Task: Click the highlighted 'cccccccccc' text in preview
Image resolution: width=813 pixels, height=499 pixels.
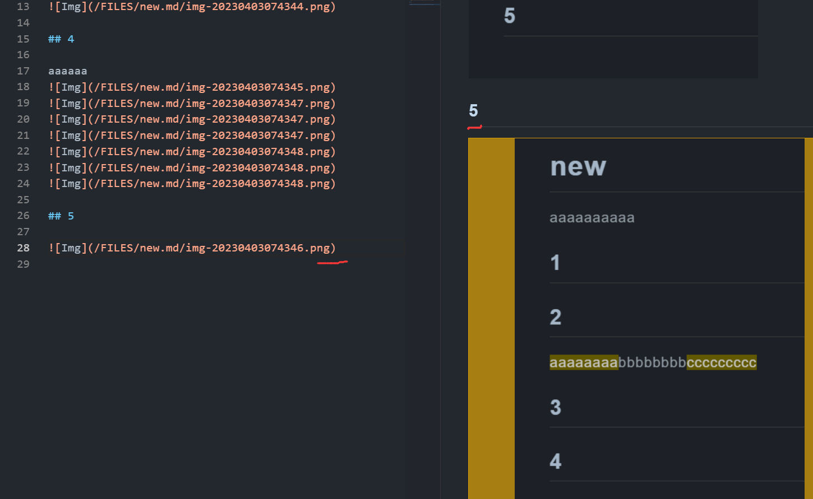Action: (x=722, y=362)
